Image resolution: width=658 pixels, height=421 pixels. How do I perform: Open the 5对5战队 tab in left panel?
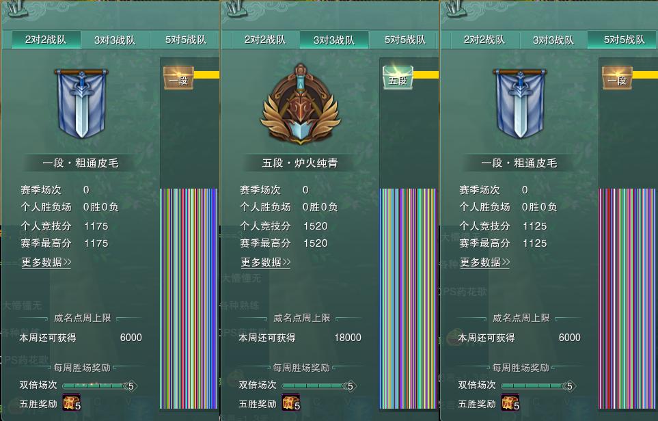click(x=185, y=40)
